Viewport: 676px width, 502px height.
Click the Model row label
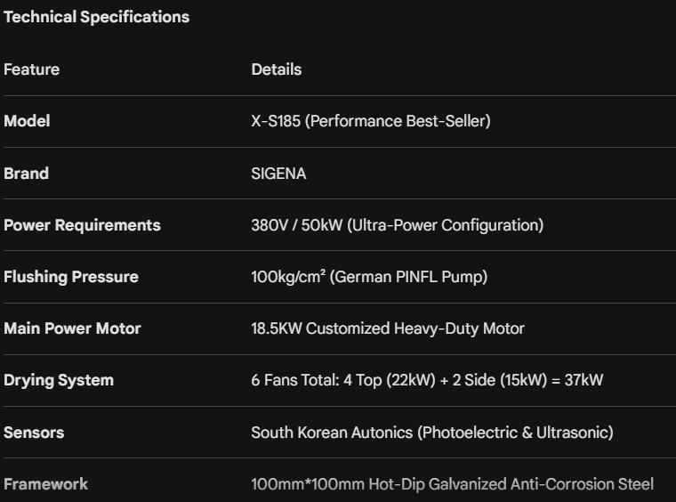click(x=27, y=121)
